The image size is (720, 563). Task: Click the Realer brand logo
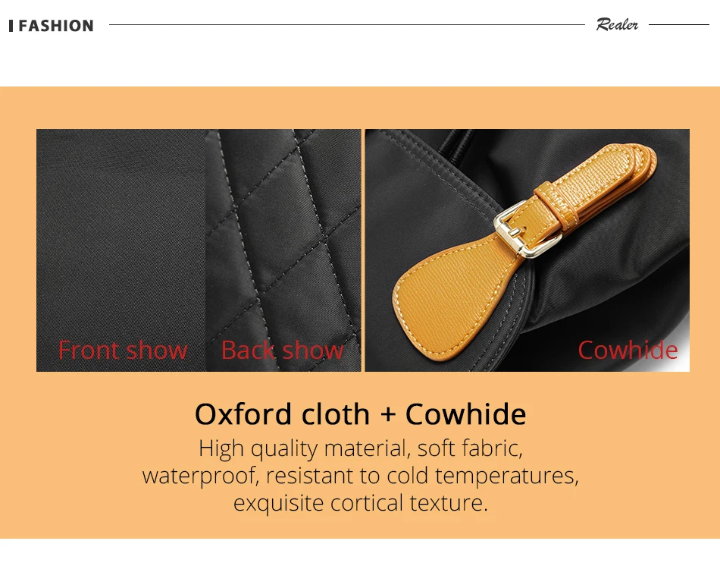617,24
